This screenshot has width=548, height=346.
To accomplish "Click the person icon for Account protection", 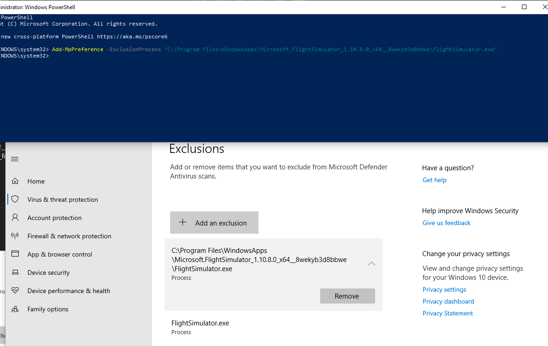I will click(15, 217).
